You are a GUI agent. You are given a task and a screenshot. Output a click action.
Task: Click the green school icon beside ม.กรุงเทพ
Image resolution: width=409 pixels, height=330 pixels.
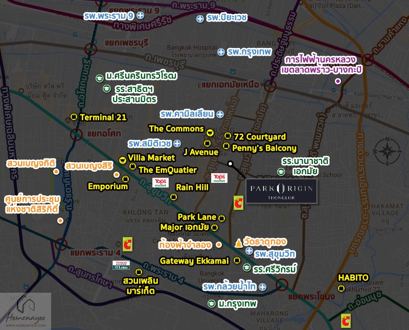click(211, 304)
